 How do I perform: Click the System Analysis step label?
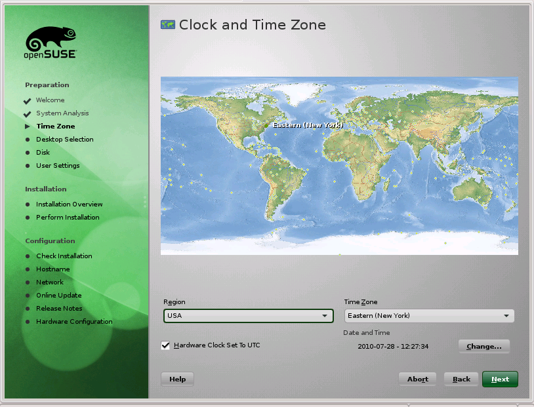click(x=62, y=113)
